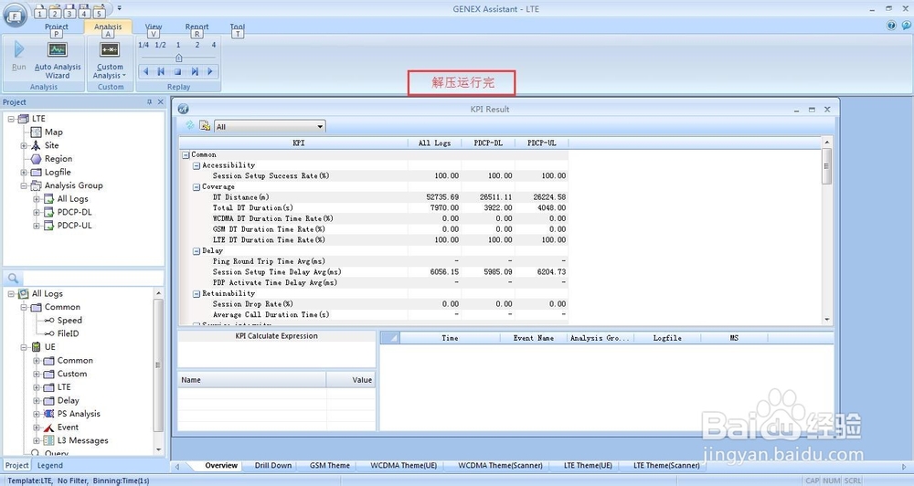Open the All filter dropdown in KPI Result

click(x=270, y=126)
